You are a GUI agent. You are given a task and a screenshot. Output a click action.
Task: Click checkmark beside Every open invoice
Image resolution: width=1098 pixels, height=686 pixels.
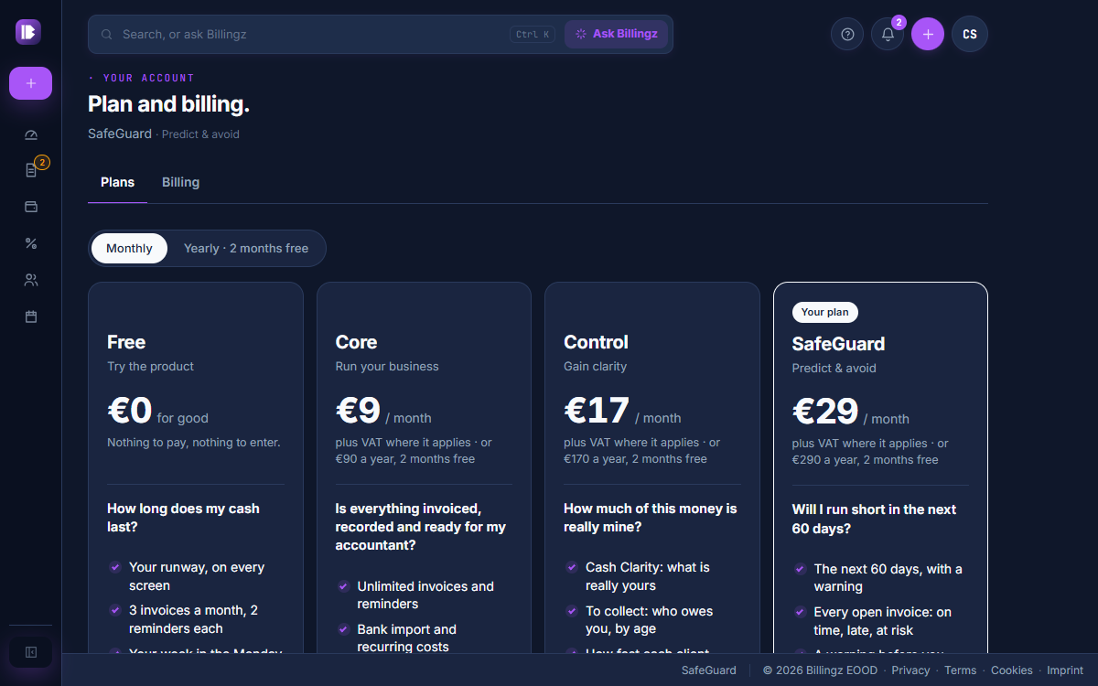pyautogui.click(x=800, y=612)
